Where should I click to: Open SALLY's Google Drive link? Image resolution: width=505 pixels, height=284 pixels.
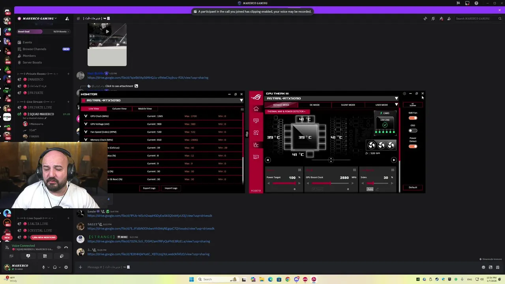[151, 229]
